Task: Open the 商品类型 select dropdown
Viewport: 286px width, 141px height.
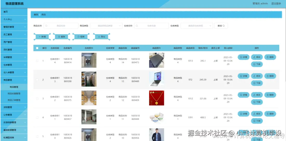Action: tap(106, 26)
